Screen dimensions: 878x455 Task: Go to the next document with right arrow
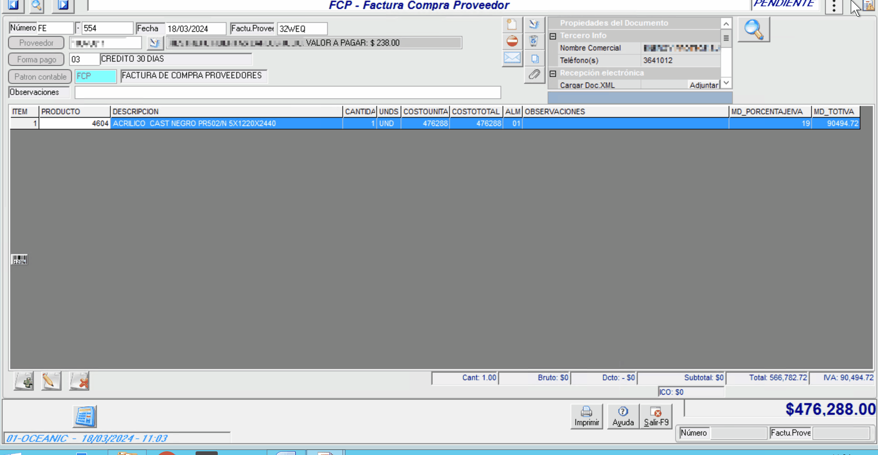[x=63, y=5]
